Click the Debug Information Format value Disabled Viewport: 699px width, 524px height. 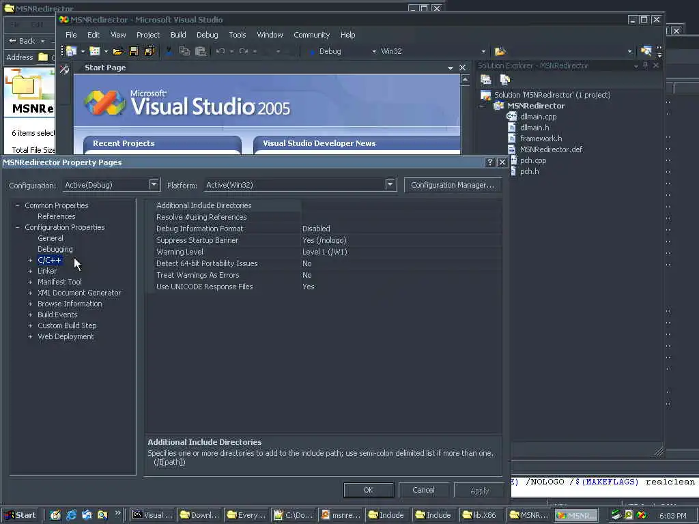click(x=316, y=229)
